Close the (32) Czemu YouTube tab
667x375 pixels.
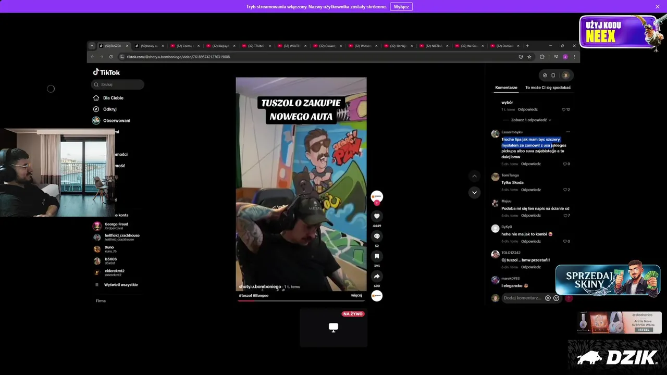pyautogui.click(x=199, y=46)
